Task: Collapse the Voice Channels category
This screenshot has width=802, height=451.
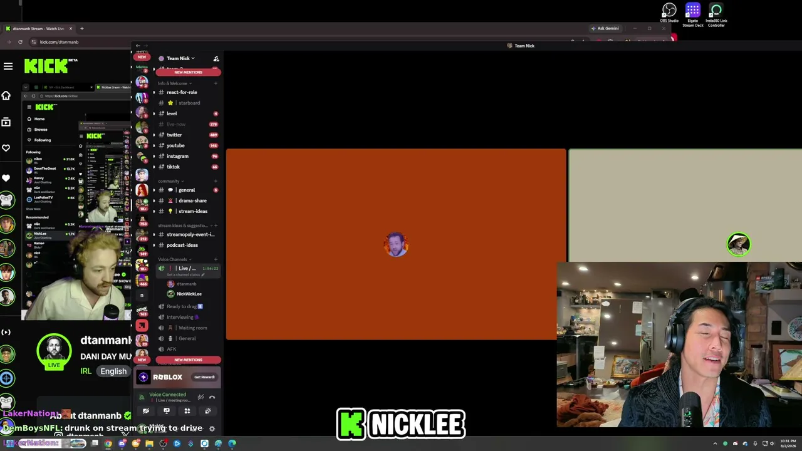Action: pyautogui.click(x=174, y=259)
